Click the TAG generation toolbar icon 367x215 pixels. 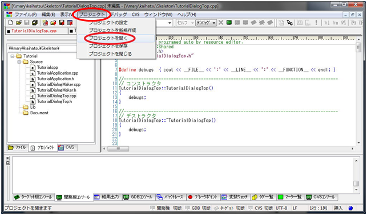point(289,22)
